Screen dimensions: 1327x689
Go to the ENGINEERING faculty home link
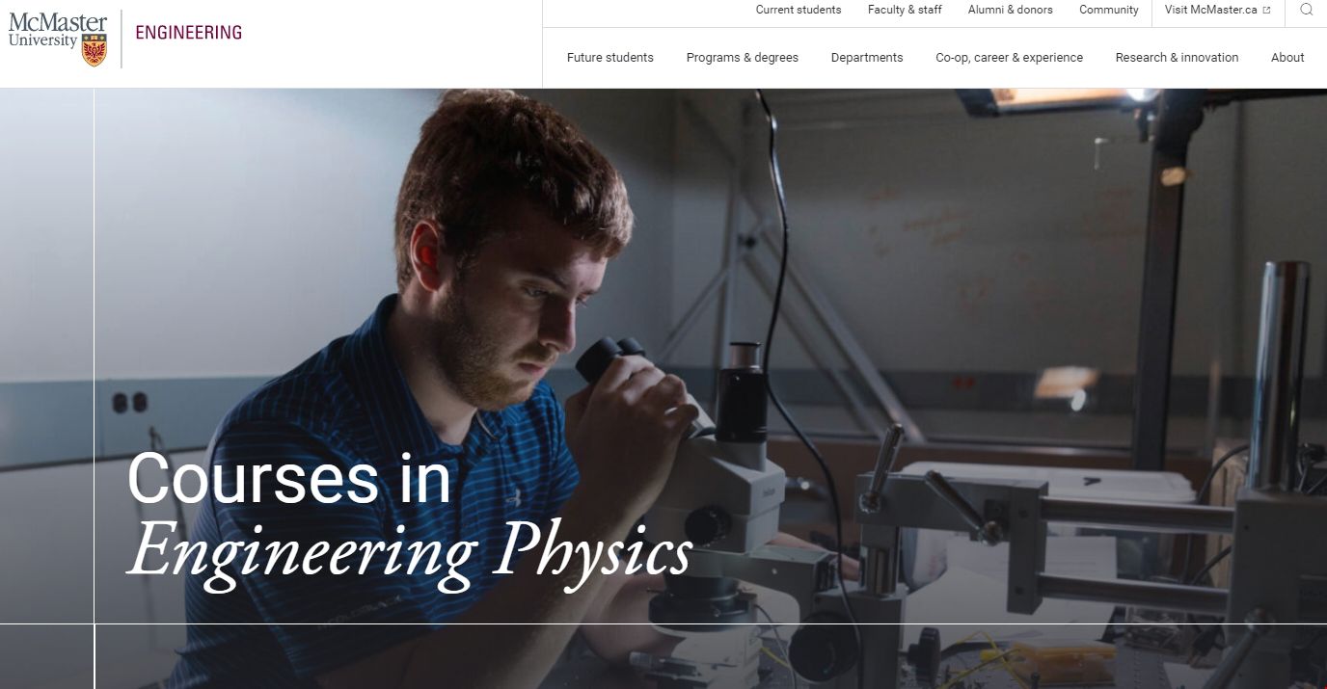point(188,33)
